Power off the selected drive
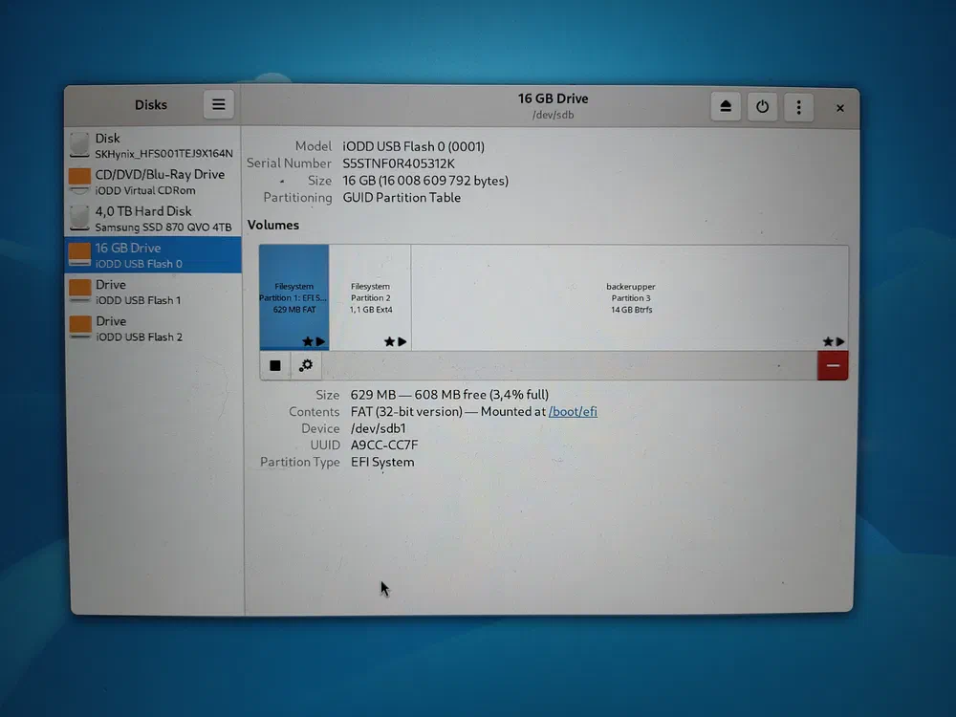Screen dimensions: 956x717 (762, 107)
